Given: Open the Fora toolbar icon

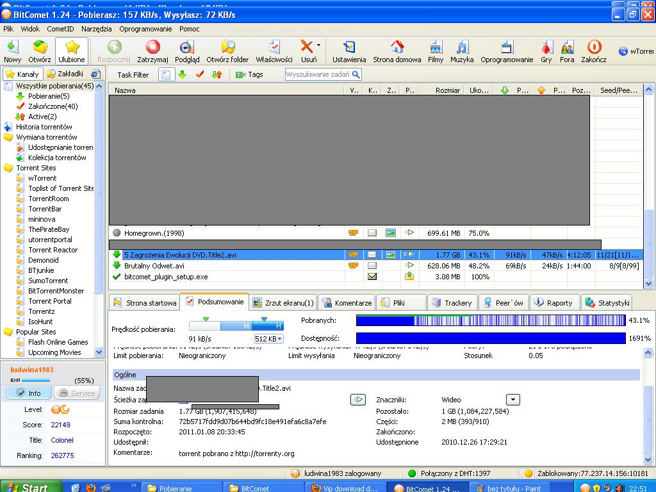Looking at the screenshot, I should point(567,51).
